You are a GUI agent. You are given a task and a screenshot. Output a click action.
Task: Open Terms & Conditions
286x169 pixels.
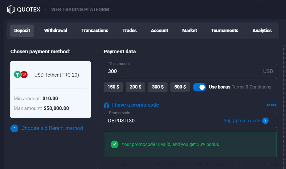coord(251,87)
